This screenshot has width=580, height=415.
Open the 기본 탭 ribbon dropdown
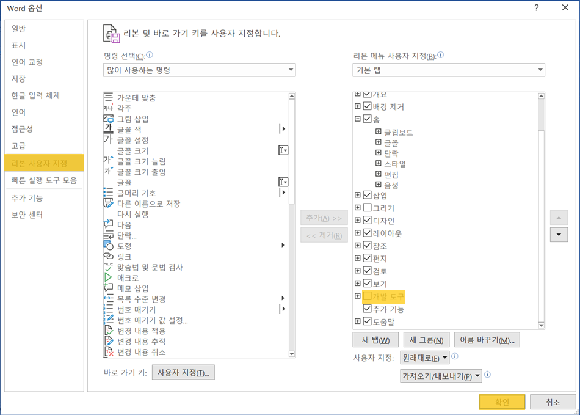[449, 70]
